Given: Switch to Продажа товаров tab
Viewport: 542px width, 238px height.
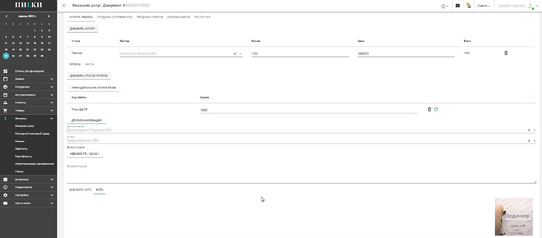Looking at the screenshot, I should [x=150, y=17].
